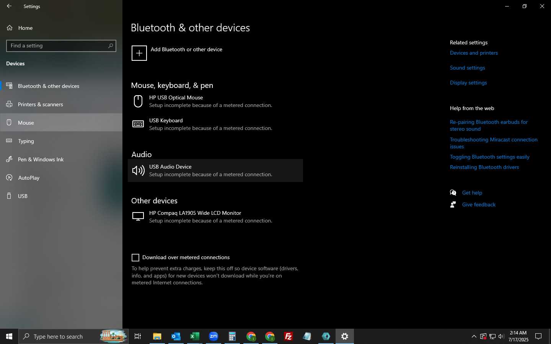Click the plus icon to add device
The image size is (551, 344).
coord(139,53)
